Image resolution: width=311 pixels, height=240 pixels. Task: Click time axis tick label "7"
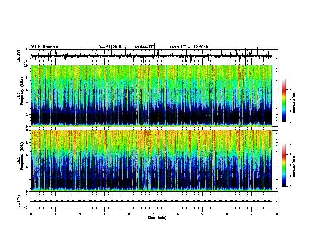coord(203,214)
